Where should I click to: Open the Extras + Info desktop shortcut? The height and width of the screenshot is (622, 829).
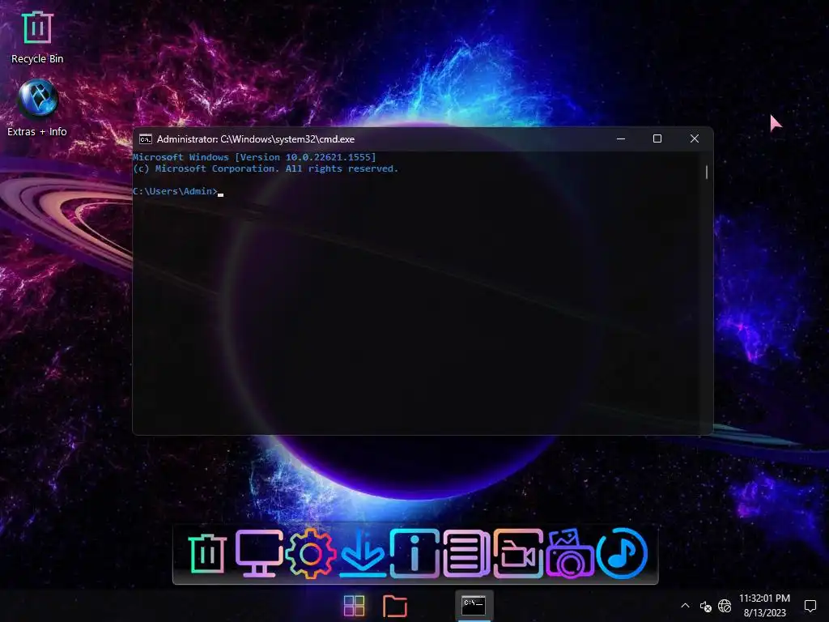coord(37,109)
